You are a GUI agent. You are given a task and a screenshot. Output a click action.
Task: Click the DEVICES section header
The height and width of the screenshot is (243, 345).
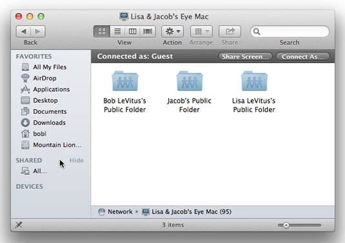coord(30,186)
